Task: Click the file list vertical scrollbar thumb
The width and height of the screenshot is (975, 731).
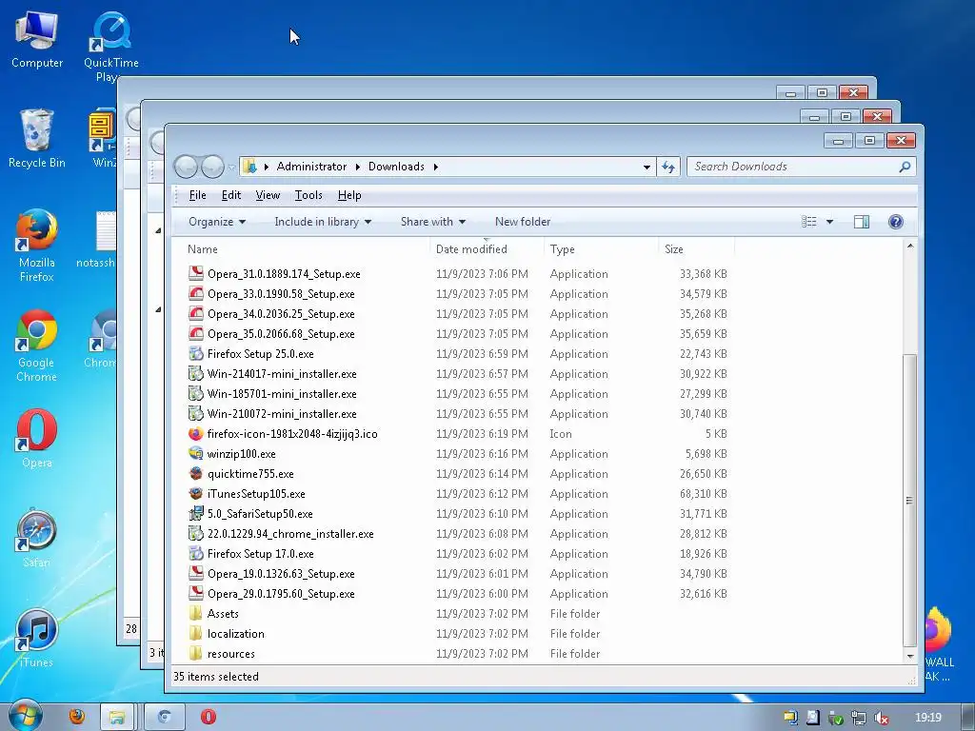Action: [909, 501]
